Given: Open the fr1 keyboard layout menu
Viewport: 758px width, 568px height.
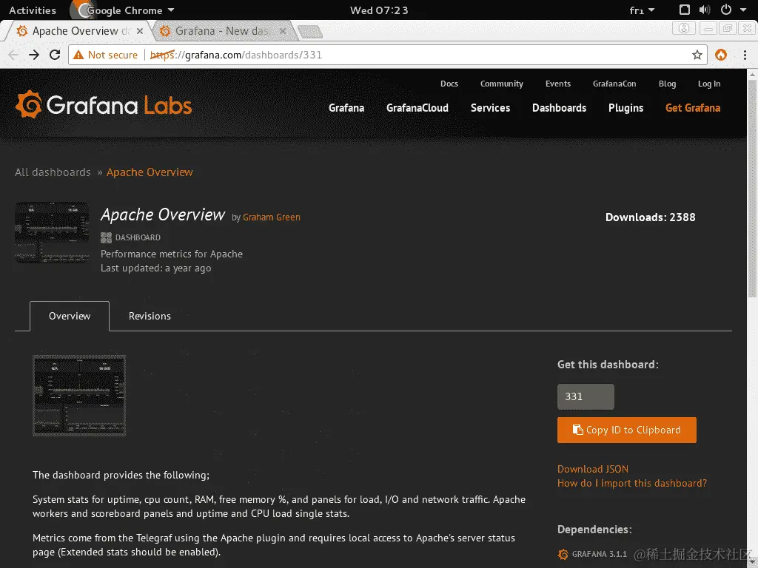Looking at the screenshot, I should pyautogui.click(x=642, y=10).
